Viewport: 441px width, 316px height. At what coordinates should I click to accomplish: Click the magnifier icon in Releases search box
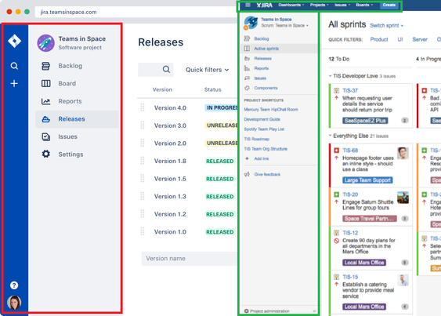166,69
